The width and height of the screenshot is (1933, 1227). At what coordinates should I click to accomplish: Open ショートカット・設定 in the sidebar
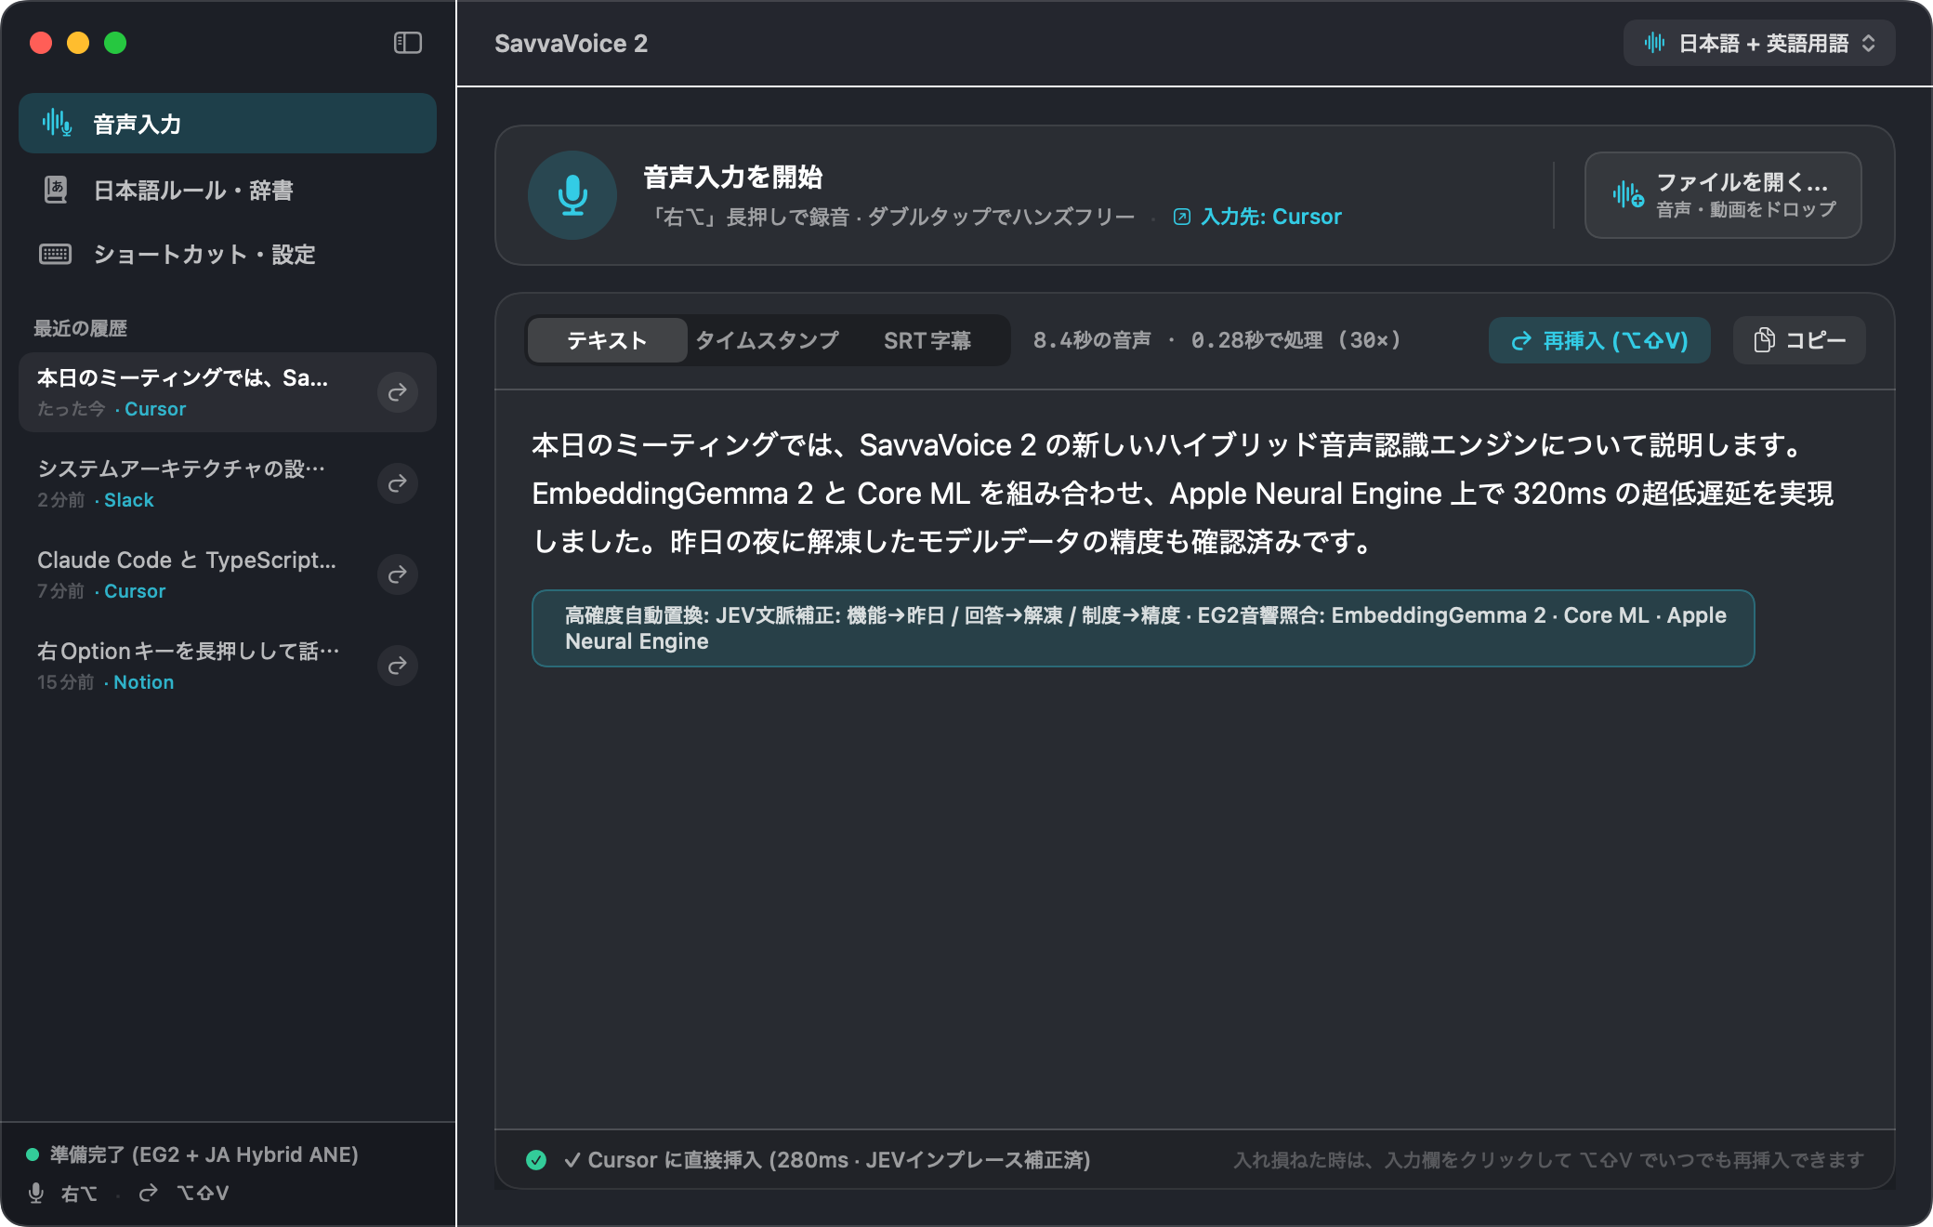[228, 255]
